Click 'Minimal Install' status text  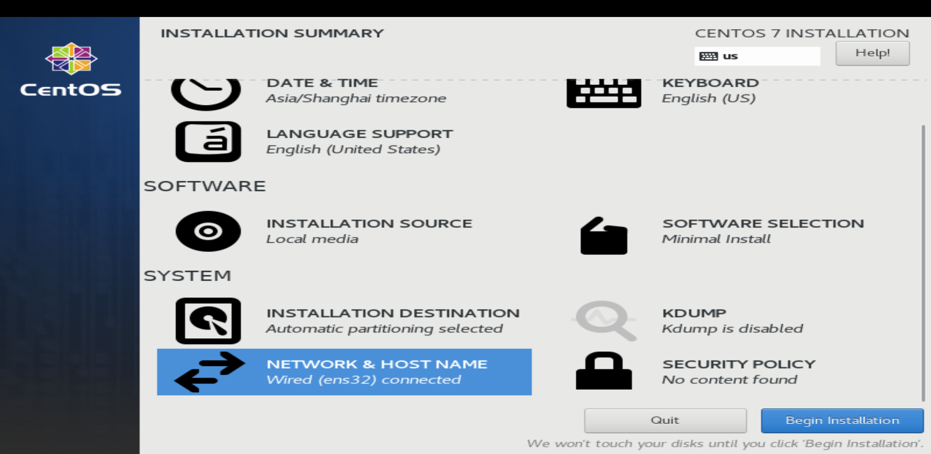pos(716,239)
